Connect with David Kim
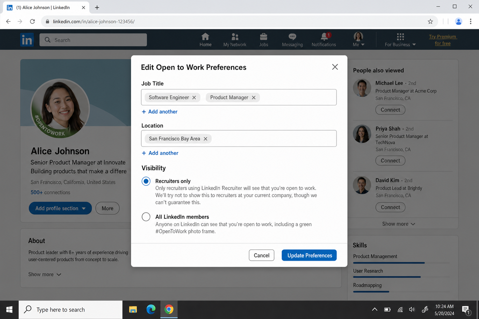Image resolution: width=479 pixels, height=319 pixels. click(x=390, y=207)
